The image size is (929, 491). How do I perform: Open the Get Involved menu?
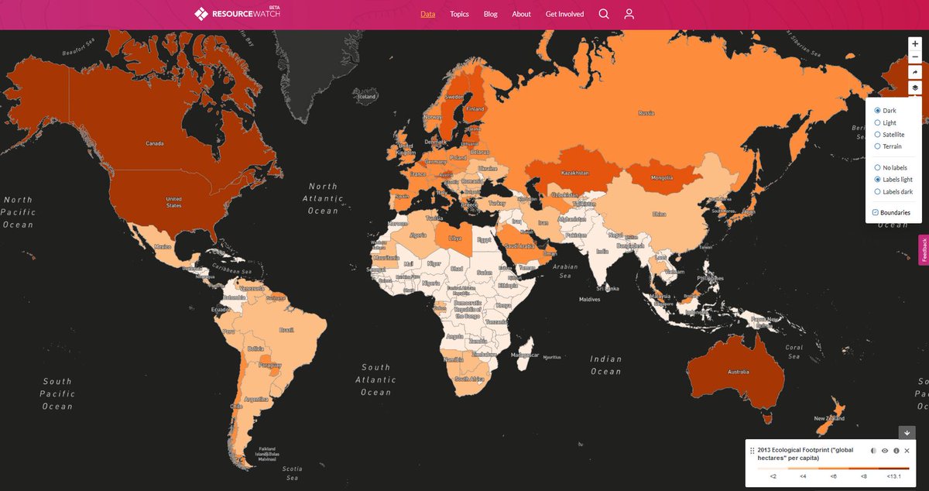tap(564, 14)
